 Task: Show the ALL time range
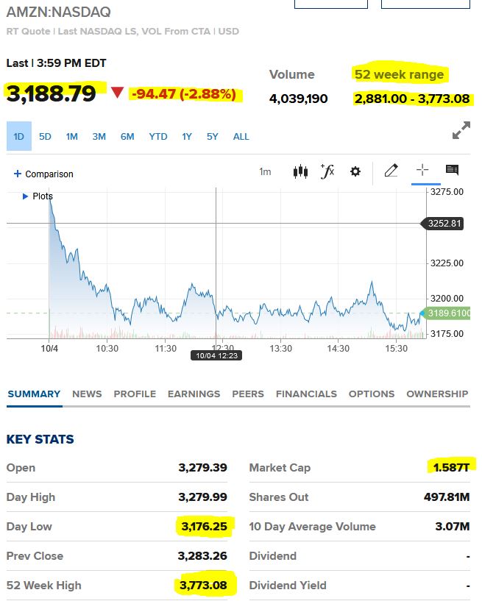[x=241, y=136]
